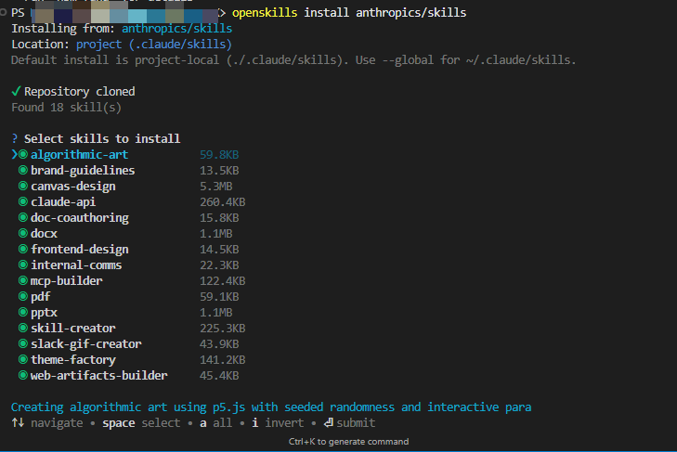Click the pptx skill name
677x452 pixels.
(x=44, y=312)
